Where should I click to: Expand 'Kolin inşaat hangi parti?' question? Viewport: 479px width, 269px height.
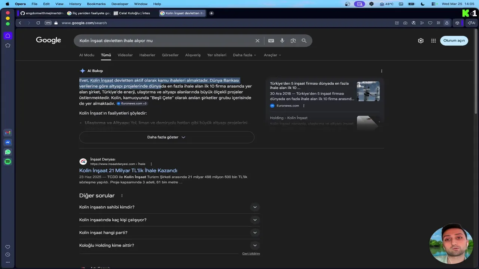[169, 232]
